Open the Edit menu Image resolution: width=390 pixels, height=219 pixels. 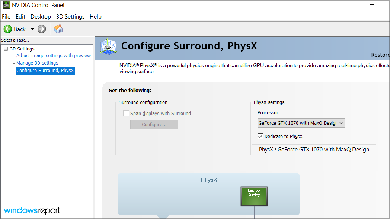click(20, 17)
